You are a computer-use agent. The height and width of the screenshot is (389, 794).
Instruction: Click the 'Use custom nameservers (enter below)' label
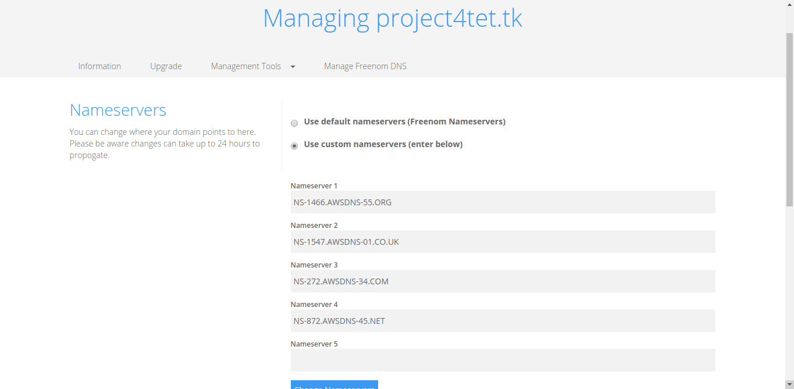tap(383, 144)
